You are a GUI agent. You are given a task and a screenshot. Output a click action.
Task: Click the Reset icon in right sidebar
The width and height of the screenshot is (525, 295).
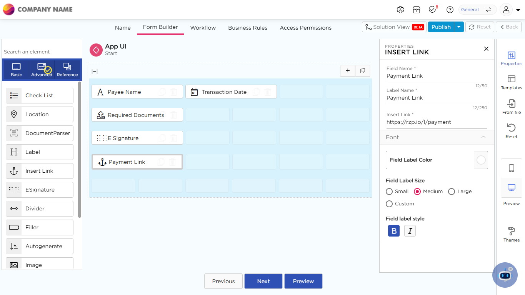click(x=511, y=128)
